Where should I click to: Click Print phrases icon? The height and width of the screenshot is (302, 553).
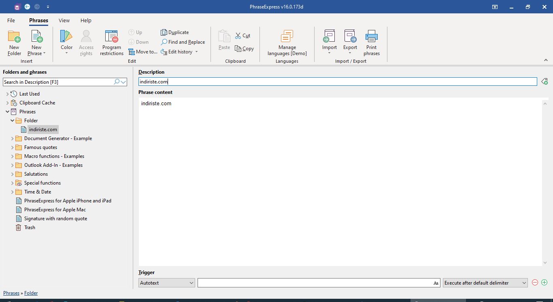(x=372, y=43)
